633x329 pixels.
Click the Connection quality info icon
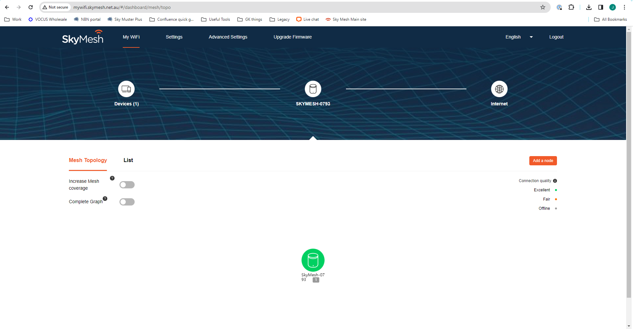(555, 181)
